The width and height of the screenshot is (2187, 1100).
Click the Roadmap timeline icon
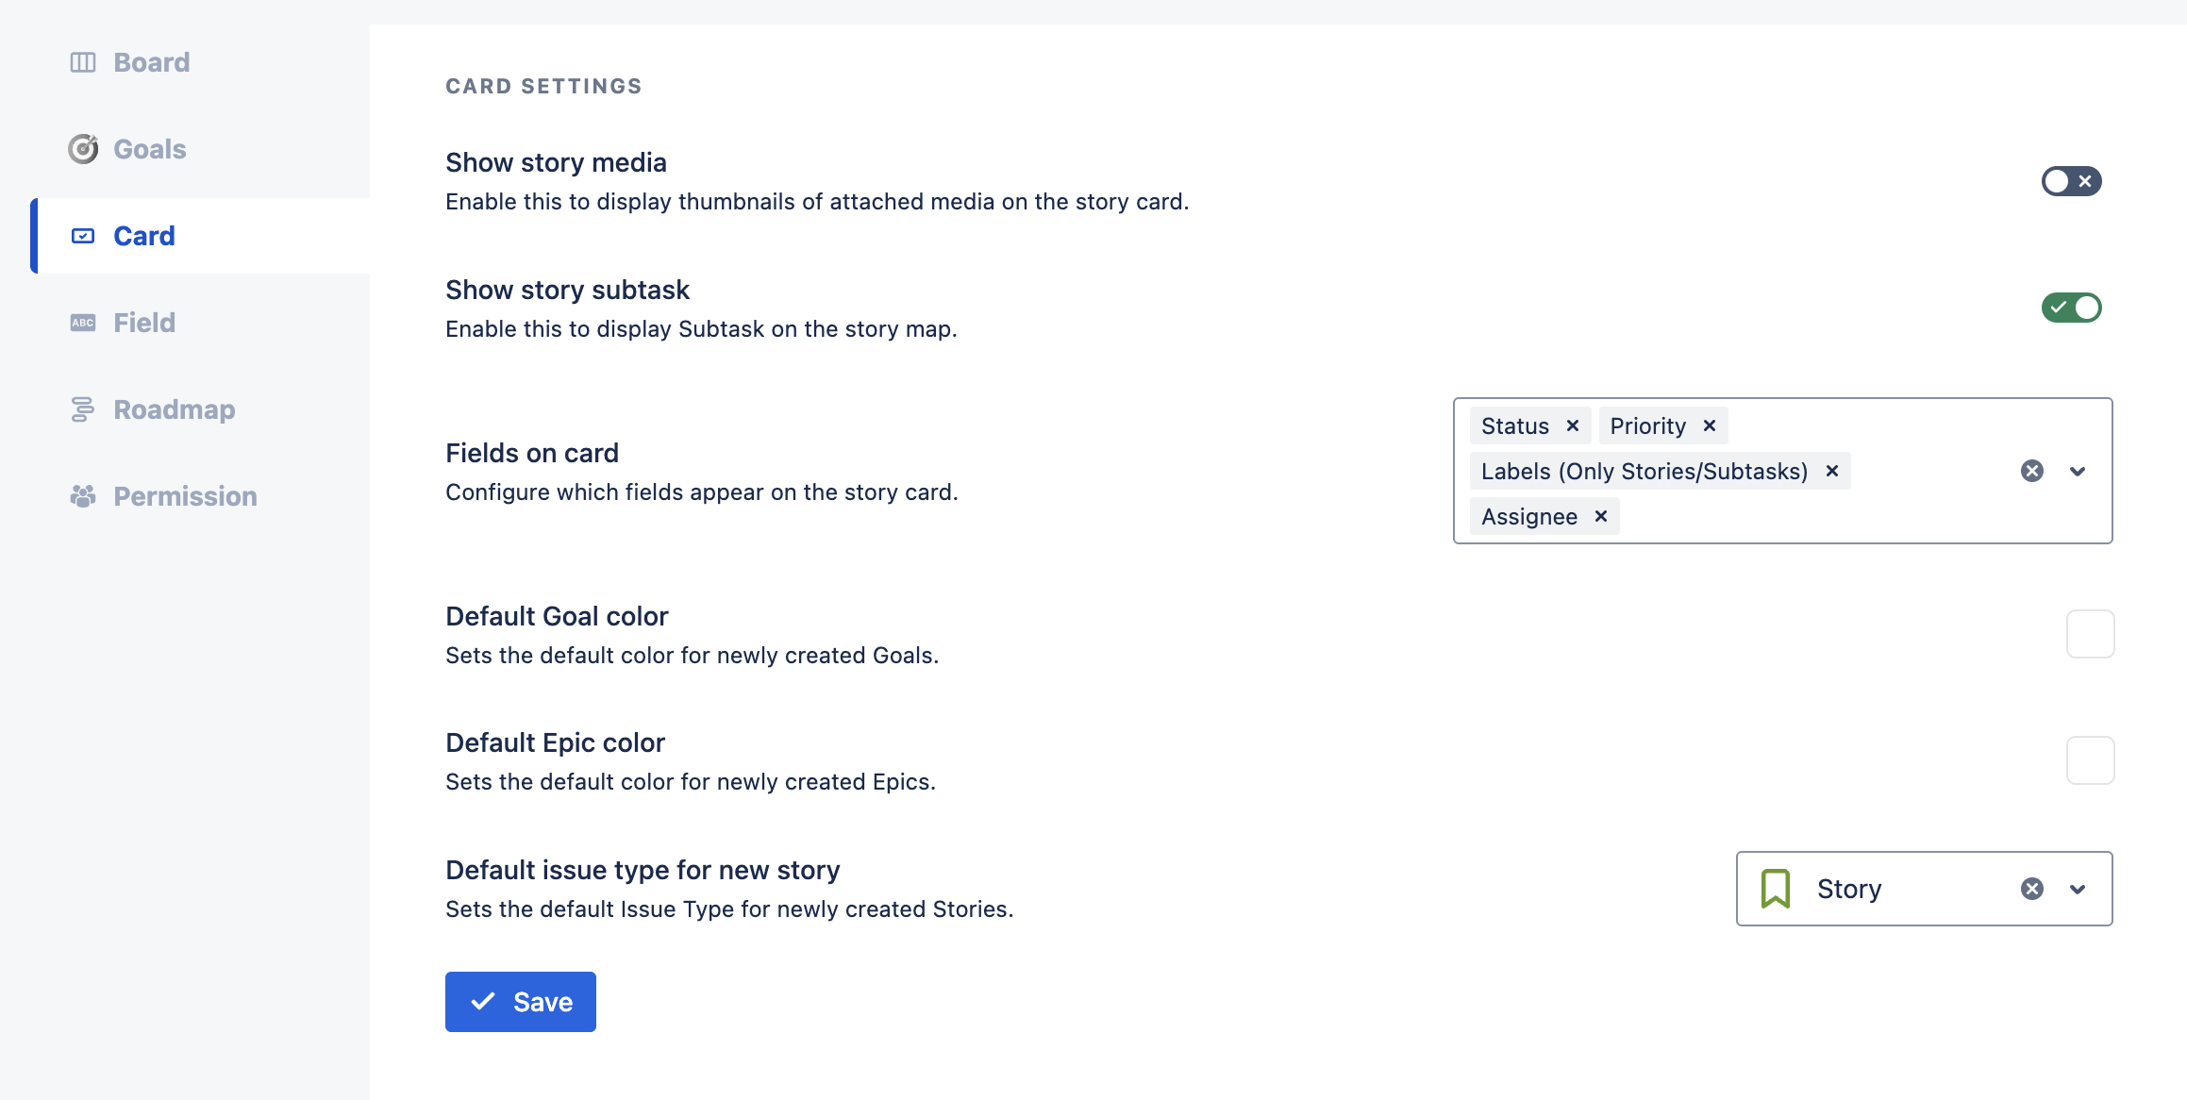[x=83, y=409]
